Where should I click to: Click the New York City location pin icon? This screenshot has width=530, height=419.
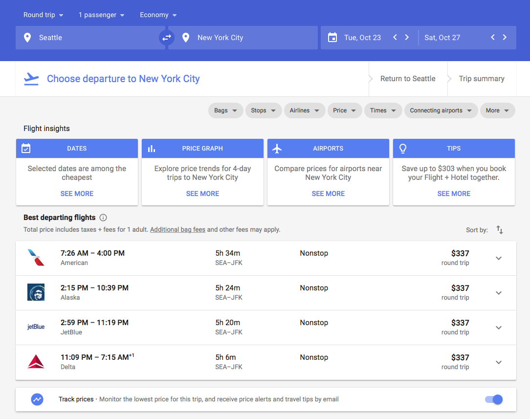186,38
